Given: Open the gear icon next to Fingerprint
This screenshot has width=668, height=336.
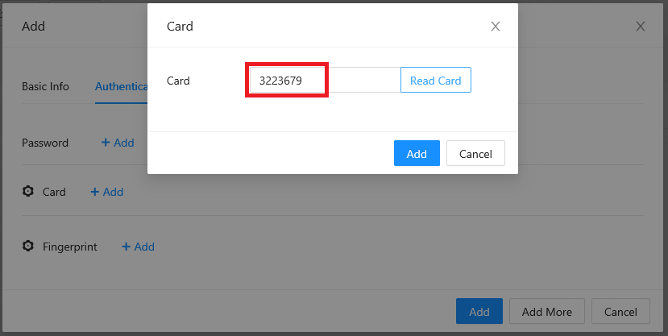Looking at the screenshot, I should (28, 247).
